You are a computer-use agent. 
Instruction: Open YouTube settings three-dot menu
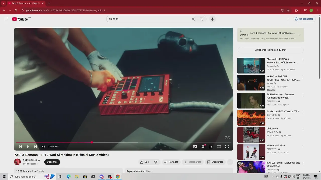pos(288,19)
